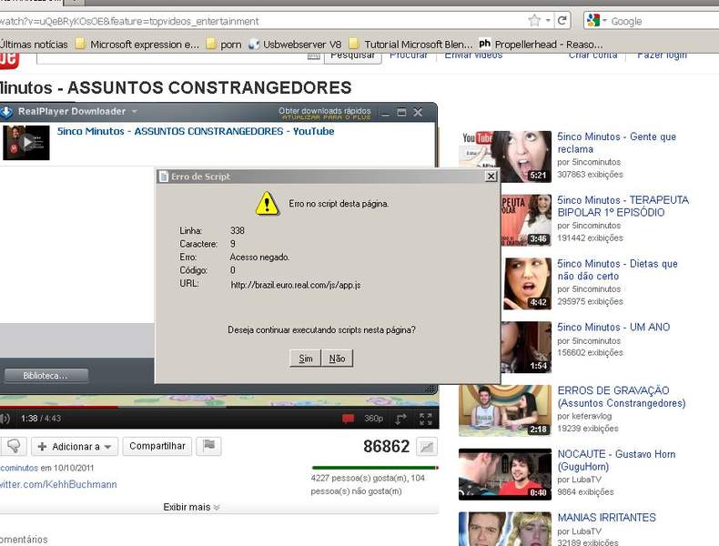This screenshot has width=719, height=546.
Task: Open the 'Microsoft expression e...' bookmark folder
Action: pos(137,44)
